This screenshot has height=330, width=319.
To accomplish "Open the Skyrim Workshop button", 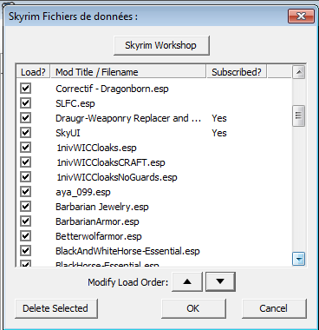I will point(161,45).
